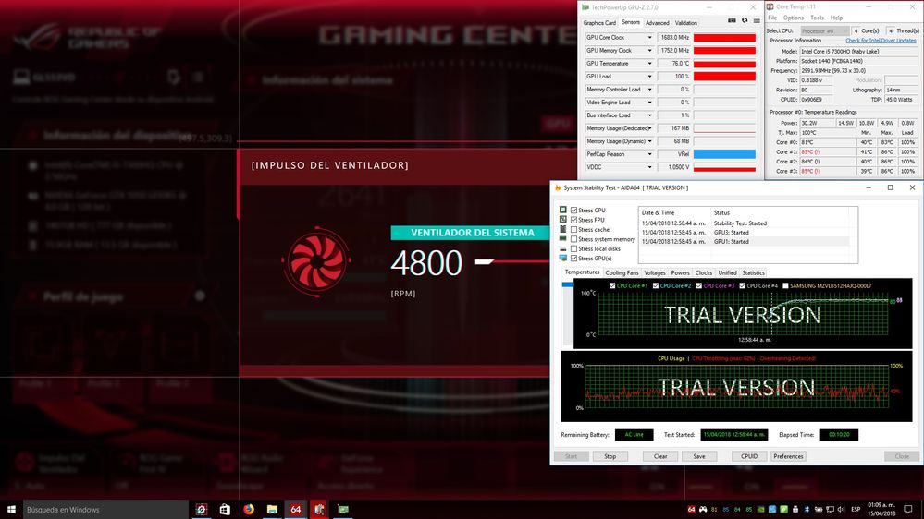This screenshot has height=519, width=924.
Task: Toggle CPU Core #1 graph checkbox
Action: point(612,286)
